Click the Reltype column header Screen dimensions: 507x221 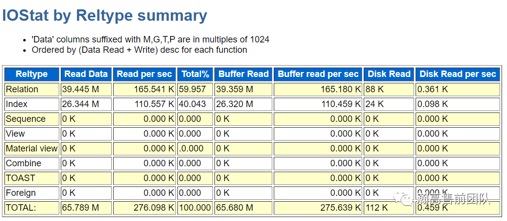click(32, 74)
